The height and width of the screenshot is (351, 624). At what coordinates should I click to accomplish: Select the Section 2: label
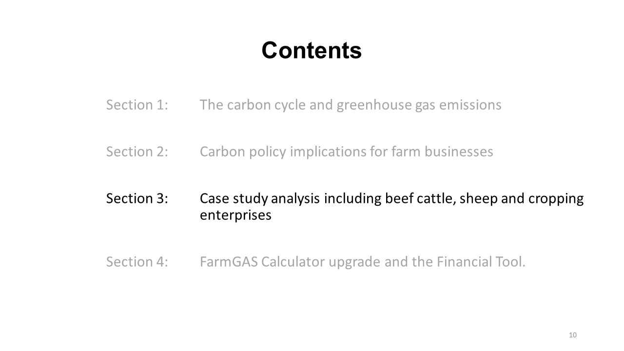point(137,152)
